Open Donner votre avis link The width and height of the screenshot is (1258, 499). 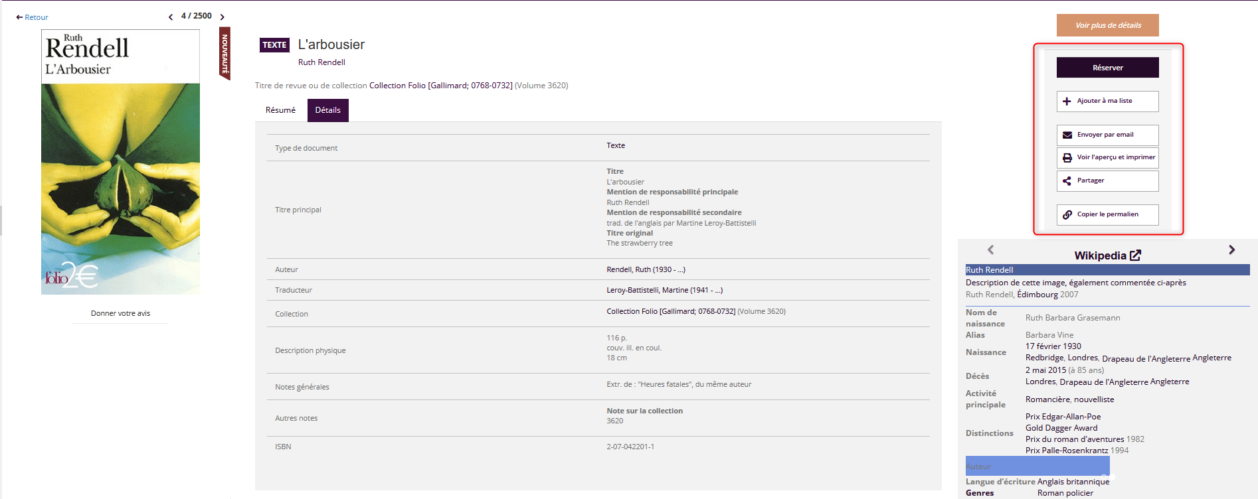click(x=120, y=313)
